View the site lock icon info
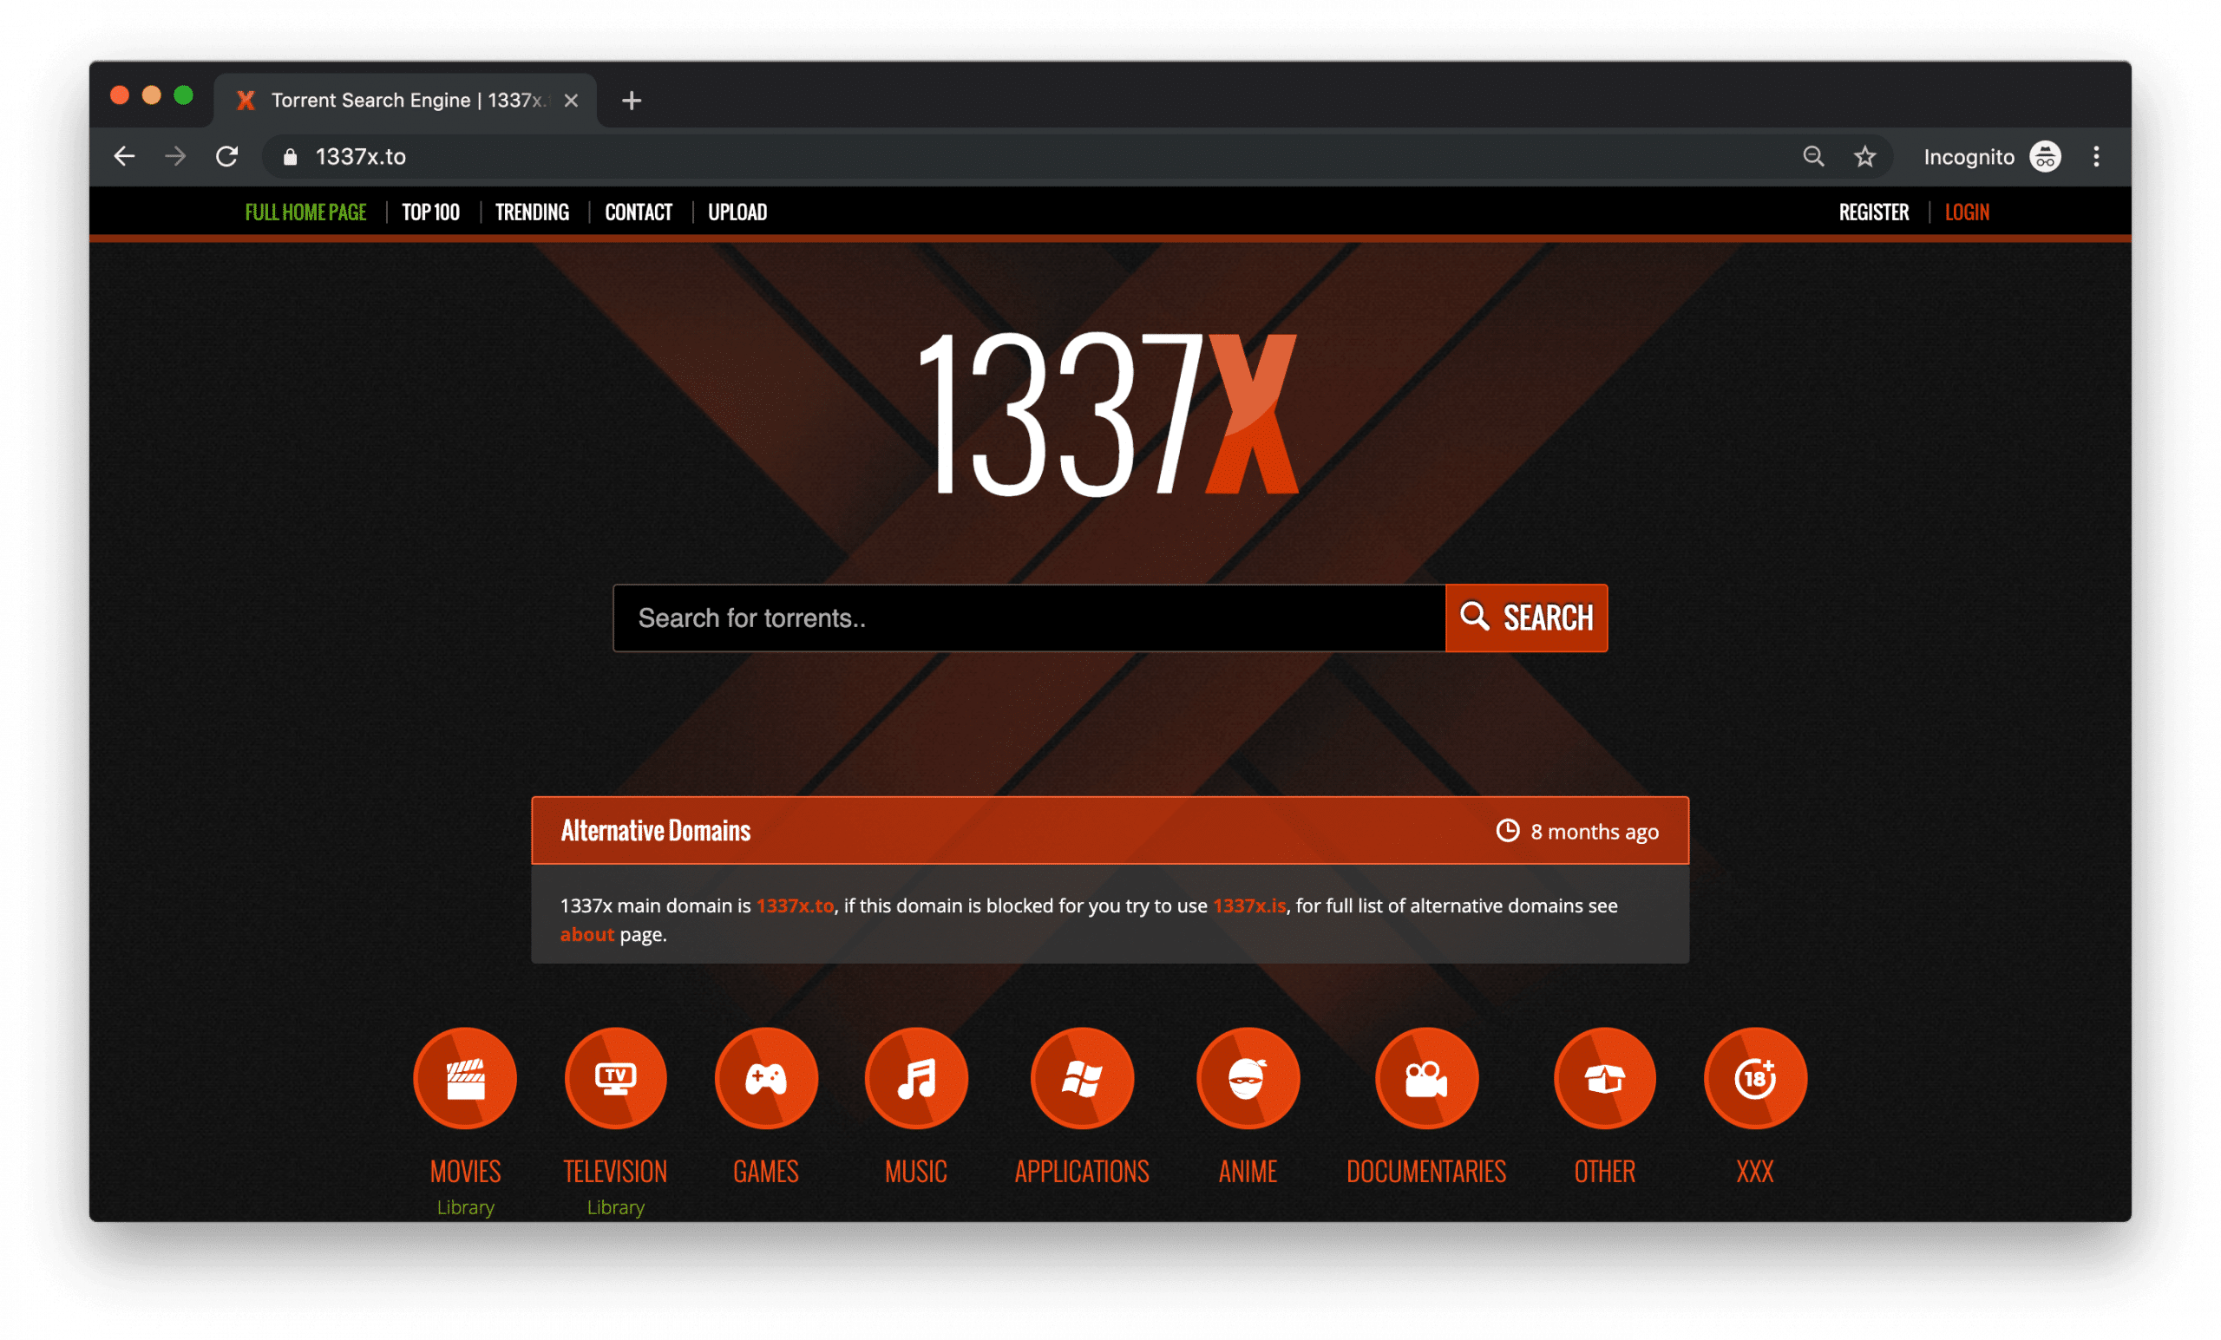This screenshot has width=2221, height=1340. click(291, 157)
